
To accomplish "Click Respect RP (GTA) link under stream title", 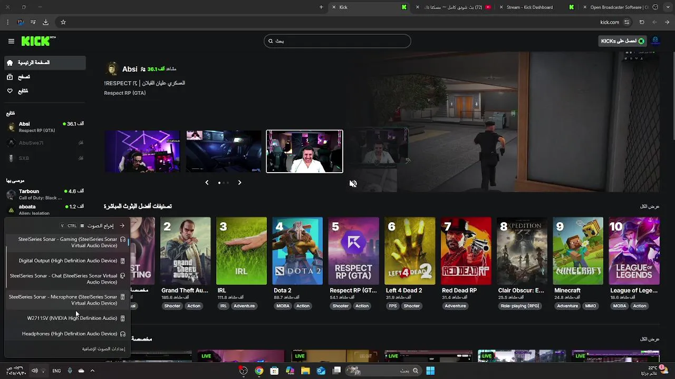I will (x=125, y=93).
